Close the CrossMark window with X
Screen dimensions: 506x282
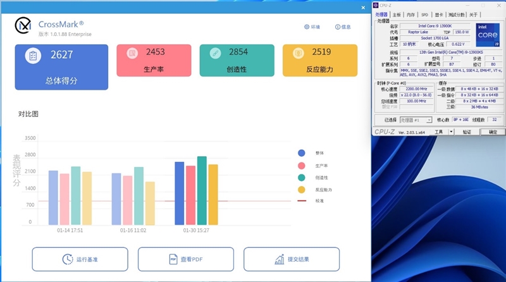(x=363, y=8)
